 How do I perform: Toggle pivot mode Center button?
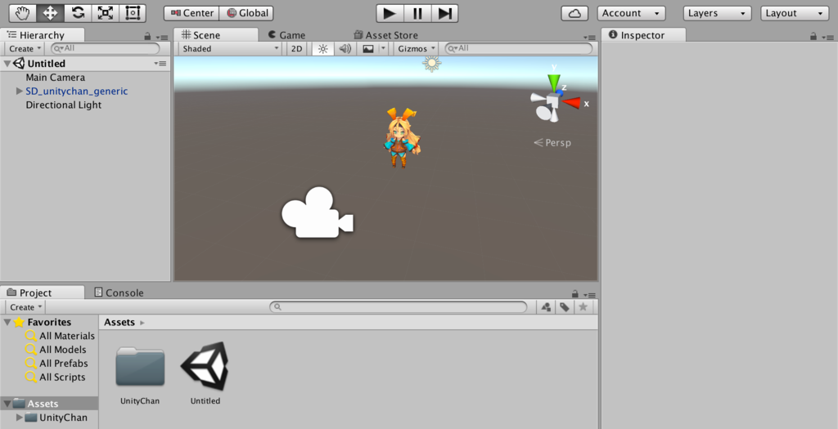point(191,13)
